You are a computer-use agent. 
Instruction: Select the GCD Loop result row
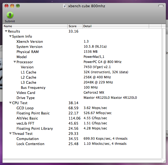[82, 108]
